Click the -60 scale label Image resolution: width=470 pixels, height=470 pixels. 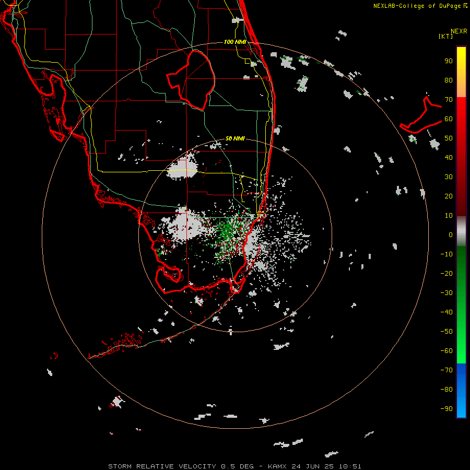(446, 351)
